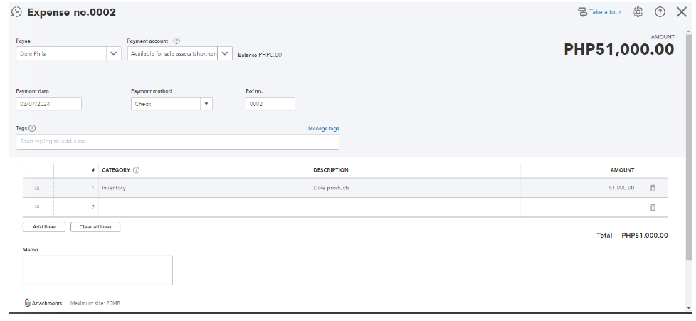Select the Inventory category cell
Screen dimensions: 696x321
tap(204, 188)
